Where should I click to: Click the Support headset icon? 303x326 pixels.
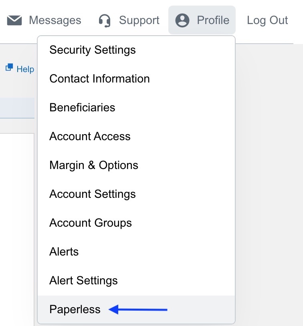(x=105, y=20)
